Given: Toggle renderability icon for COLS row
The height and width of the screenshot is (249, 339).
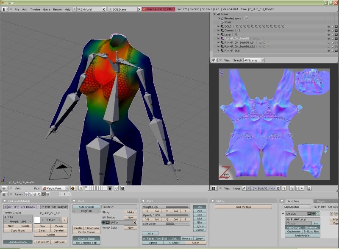Looking at the screenshot, I should point(337,26).
